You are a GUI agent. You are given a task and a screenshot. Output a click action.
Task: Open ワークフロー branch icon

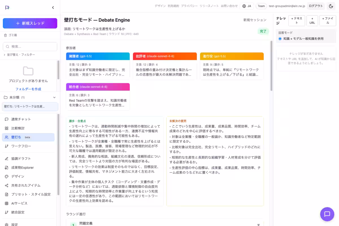[6, 146]
